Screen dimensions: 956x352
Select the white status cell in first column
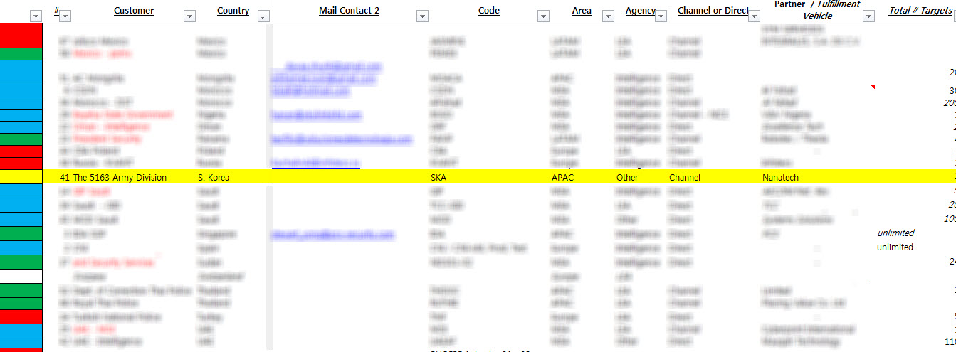click(x=21, y=276)
